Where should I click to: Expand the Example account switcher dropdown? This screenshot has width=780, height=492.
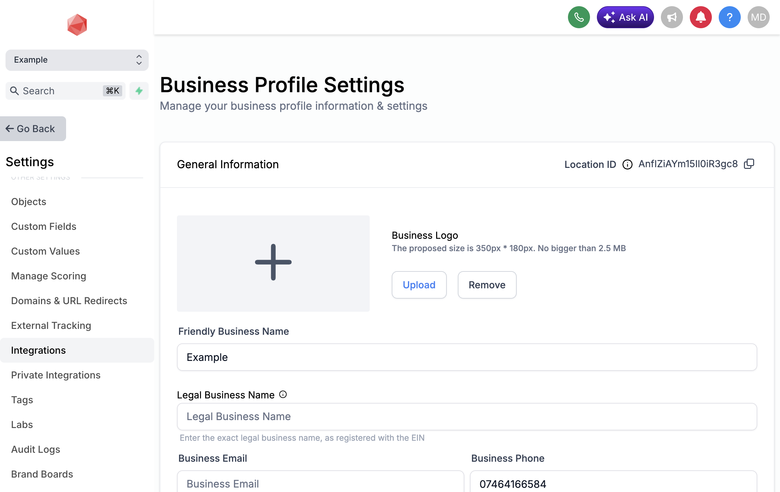(x=77, y=60)
